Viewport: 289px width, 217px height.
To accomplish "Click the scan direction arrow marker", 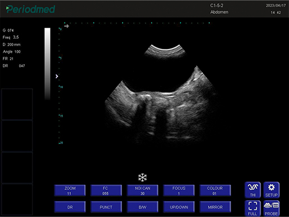I will tap(67, 26).
